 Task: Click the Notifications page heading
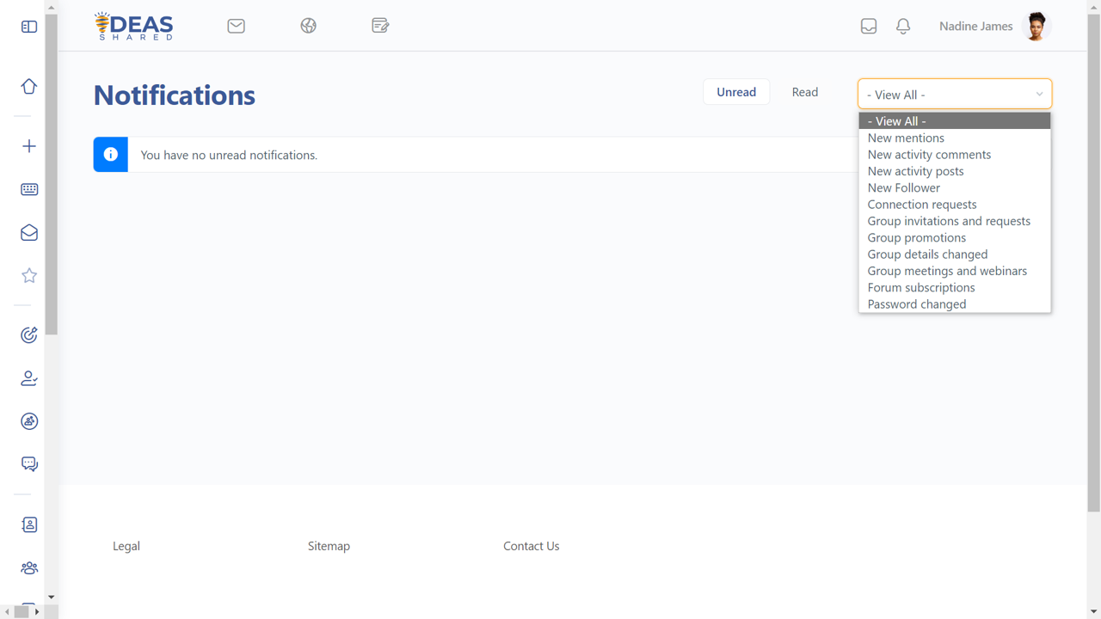(175, 95)
